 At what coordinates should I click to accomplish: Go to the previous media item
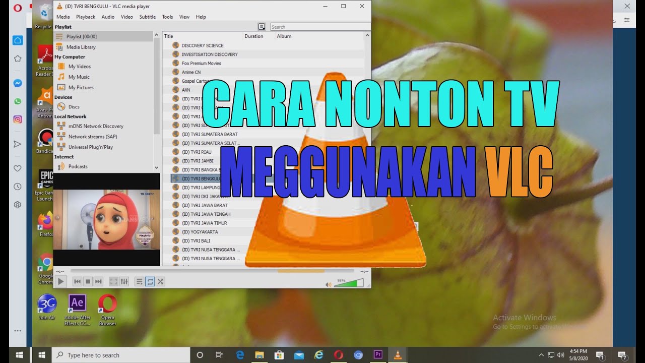tap(77, 282)
